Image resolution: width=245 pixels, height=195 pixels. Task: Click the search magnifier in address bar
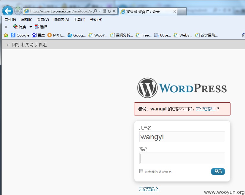pyautogui.click(x=95, y=11)
